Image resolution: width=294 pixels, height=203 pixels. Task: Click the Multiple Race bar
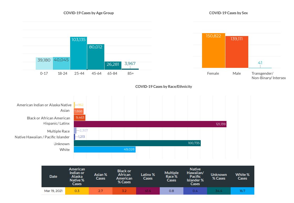75,130
